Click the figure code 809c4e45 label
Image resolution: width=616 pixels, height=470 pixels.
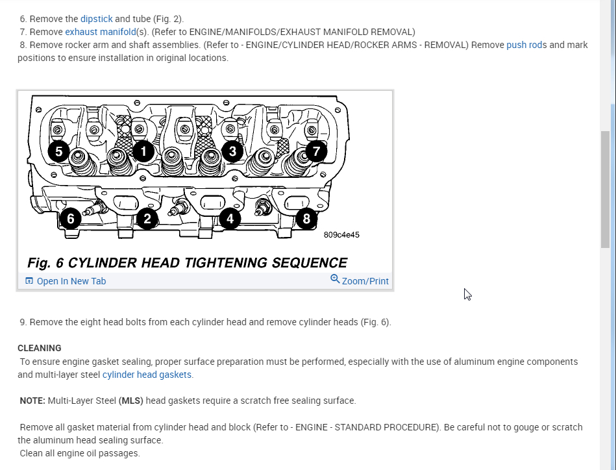[x=341, y=234]
